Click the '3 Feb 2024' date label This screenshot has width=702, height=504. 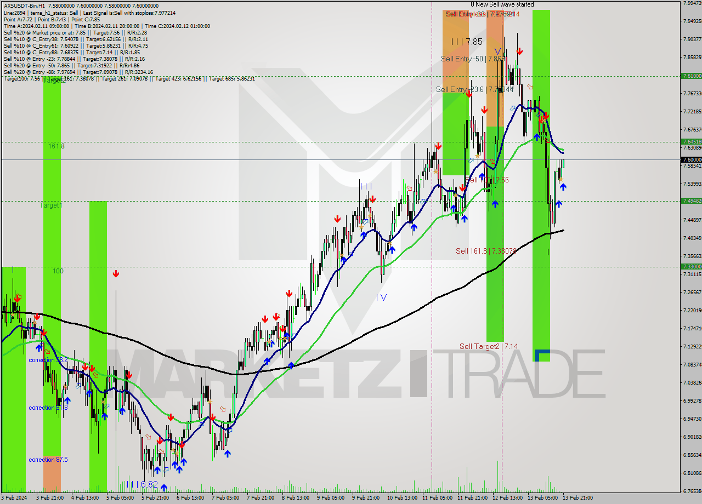tap(14, 498)
